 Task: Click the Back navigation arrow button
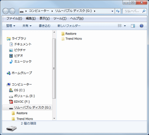pyautogui.click(x=6, y=11)
